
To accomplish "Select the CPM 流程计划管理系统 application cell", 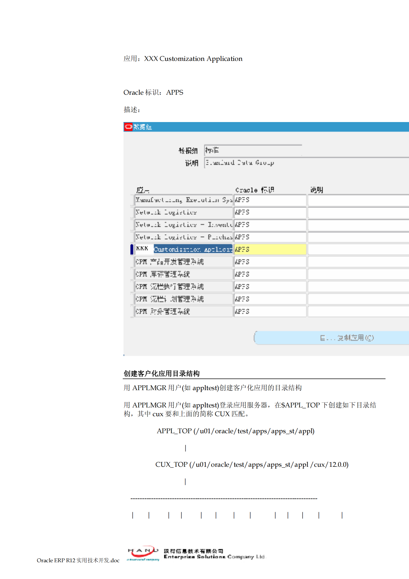I will [x=184, y=299].
